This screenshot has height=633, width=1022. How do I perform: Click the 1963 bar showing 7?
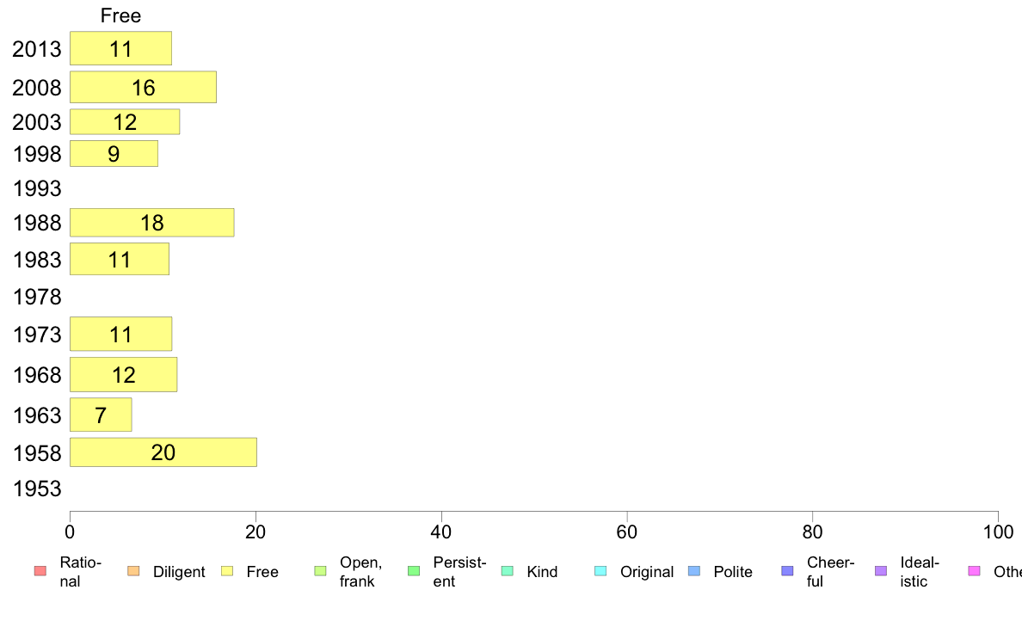[101, 415]
